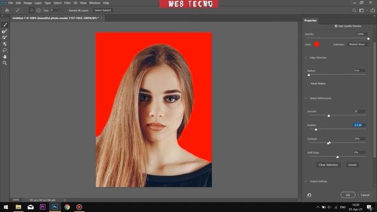Click the Contrast value input field
Image resolution: width=377 pixels, height=212 pixels.
[359, 139]
